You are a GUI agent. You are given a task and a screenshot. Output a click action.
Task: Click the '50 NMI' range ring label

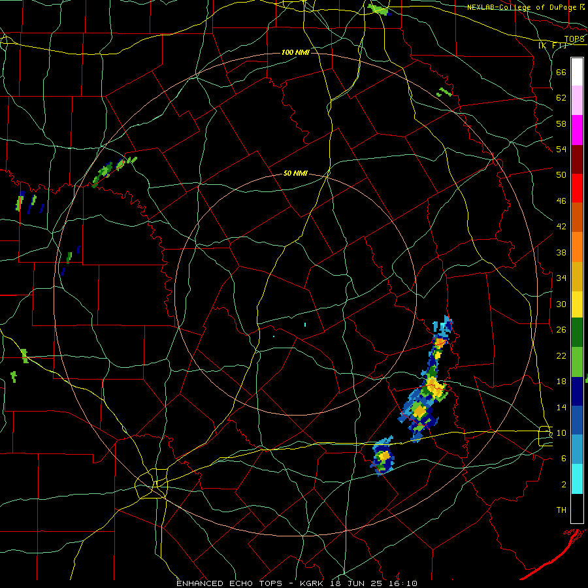[295, 173]
